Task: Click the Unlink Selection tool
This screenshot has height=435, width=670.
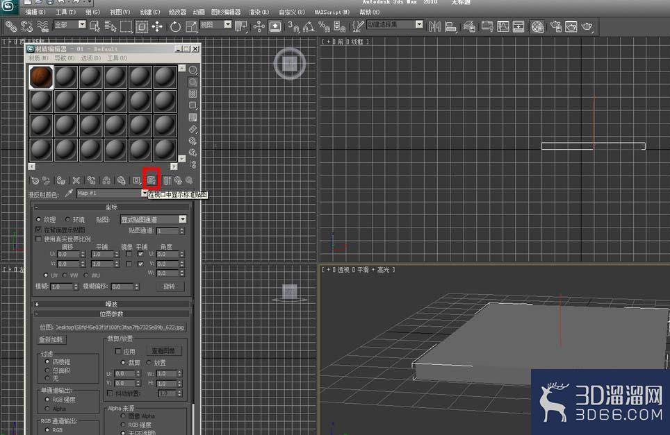Action: [x=26, y=27]
